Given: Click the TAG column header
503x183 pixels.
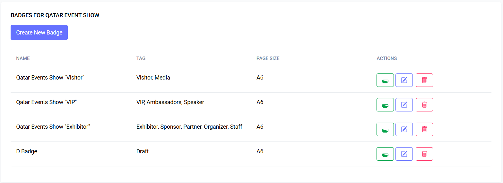Looking at the screenshot, I should pyautogui.click(x=141, y=58).
